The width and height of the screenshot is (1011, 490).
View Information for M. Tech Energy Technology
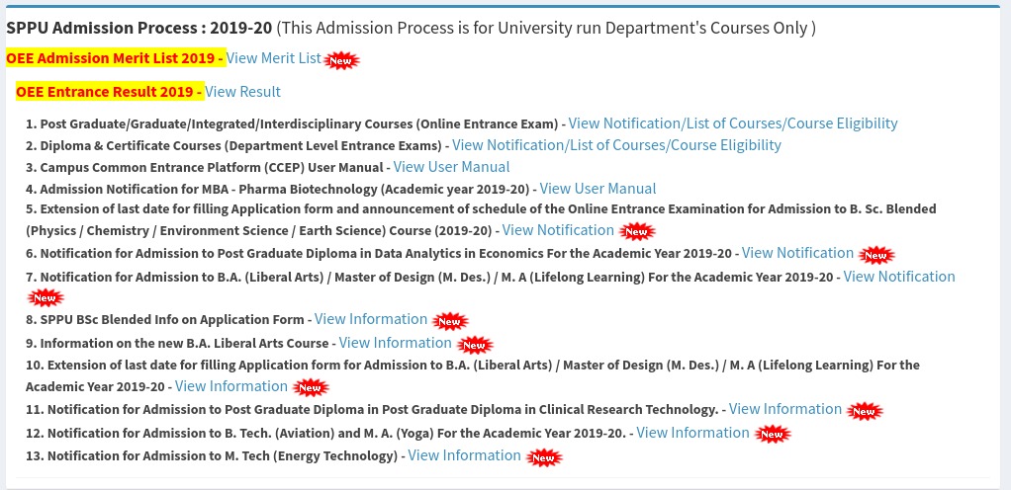pos(464,455)
